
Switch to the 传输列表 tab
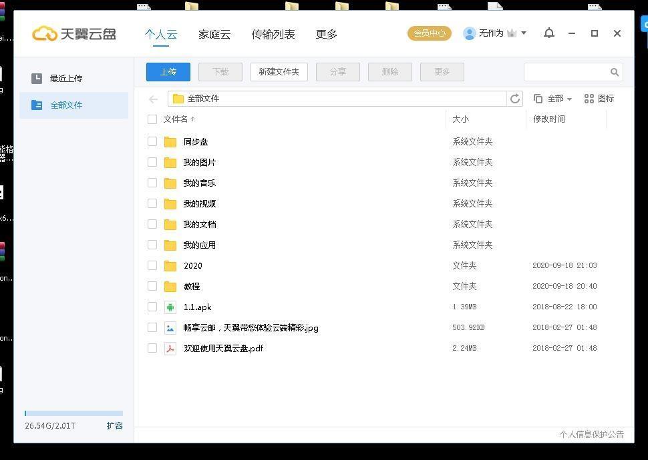(273, 34)
